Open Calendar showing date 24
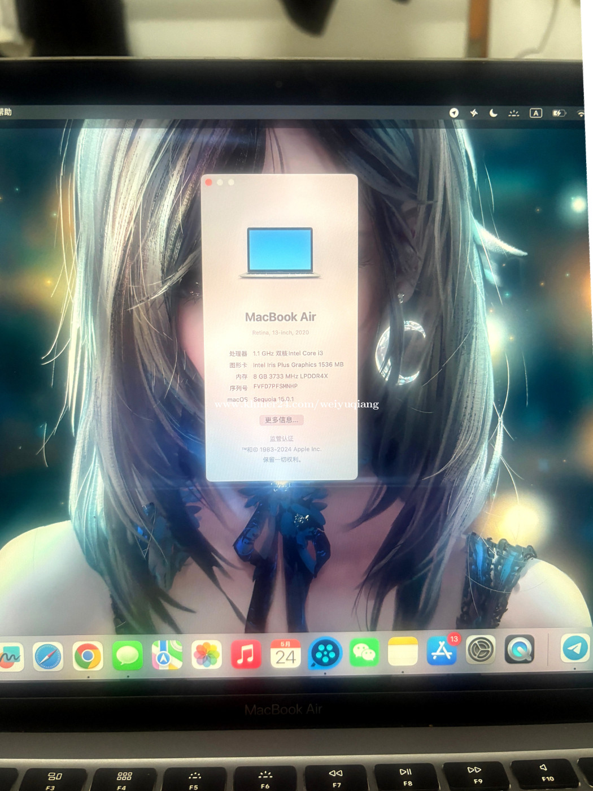Viewport: 593px width, 791px height. [285, 654]
